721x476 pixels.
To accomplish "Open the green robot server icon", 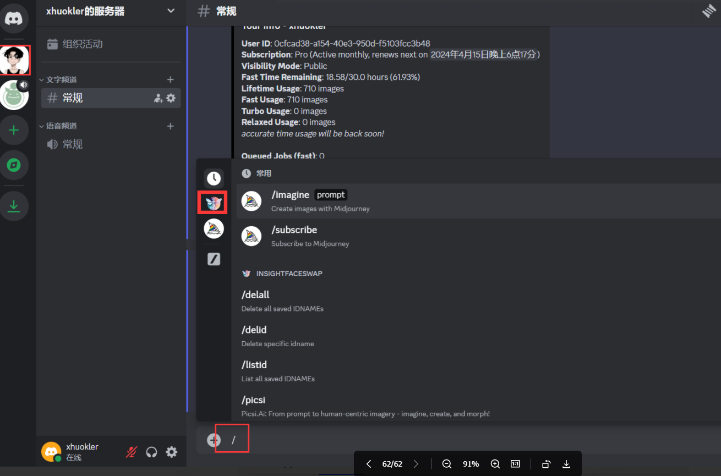I will point(14,95).
